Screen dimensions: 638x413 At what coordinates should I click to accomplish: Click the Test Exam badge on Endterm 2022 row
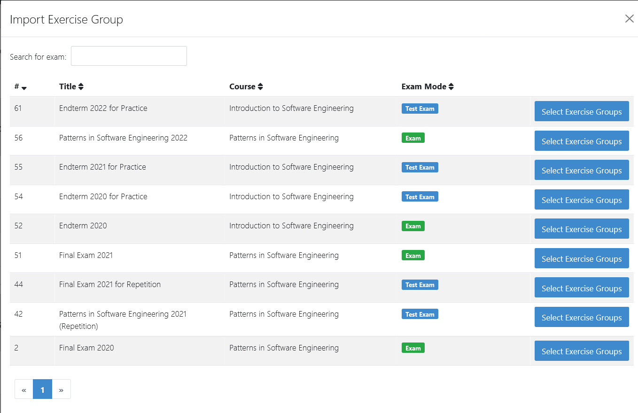point(420,109)
